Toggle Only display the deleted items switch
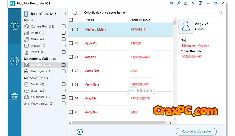Viewport: 235px width, 136px height. (77, 13)
